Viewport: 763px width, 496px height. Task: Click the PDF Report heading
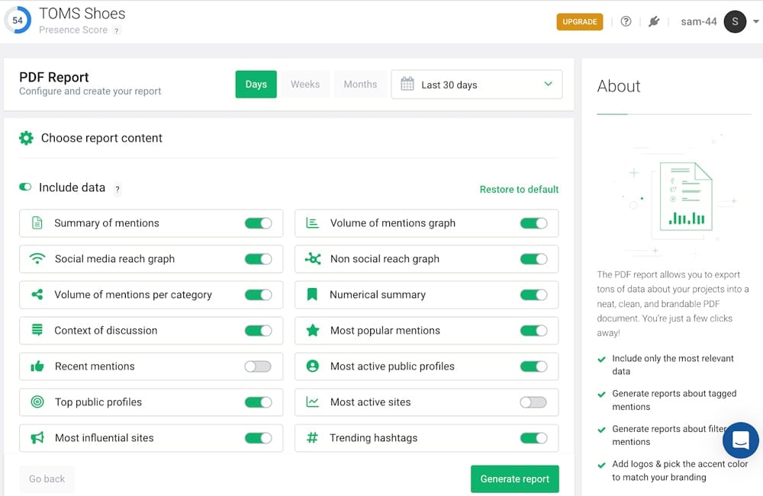pos(54,77)
